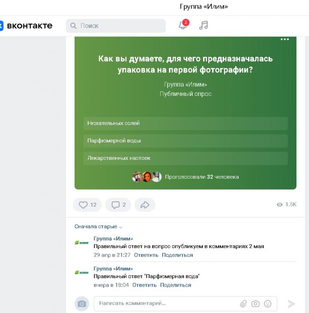Click Ответить under the 29 апр comment
Screen dimensions: 309x313
pos(146,255)
